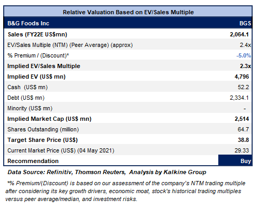This screenshot has height=210, width=259.
Task: Click the 'B&G Foods Inc' header cell
Action: click(x=28, y=23)
